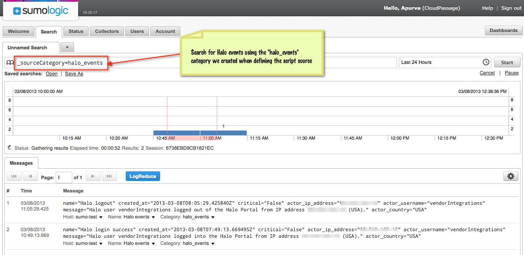The width and height of the screenshot is (524, 255).
Task: Select the Messages tab
Action: pyautogui.click(x=21, y=163)
